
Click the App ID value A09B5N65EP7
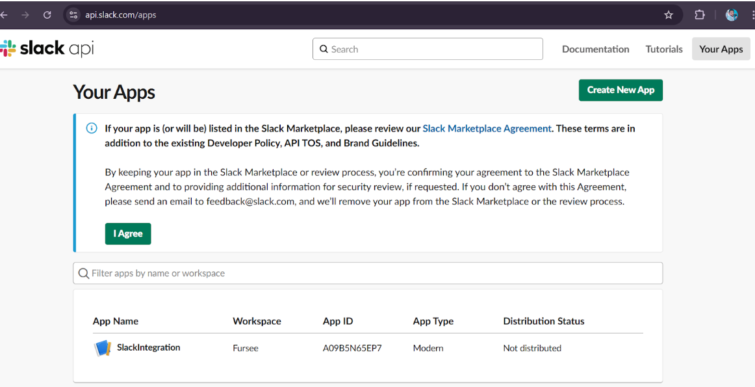352,348
